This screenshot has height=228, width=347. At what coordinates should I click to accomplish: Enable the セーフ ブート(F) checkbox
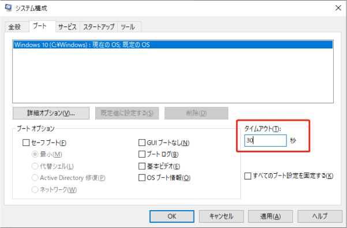click(26, 143)
